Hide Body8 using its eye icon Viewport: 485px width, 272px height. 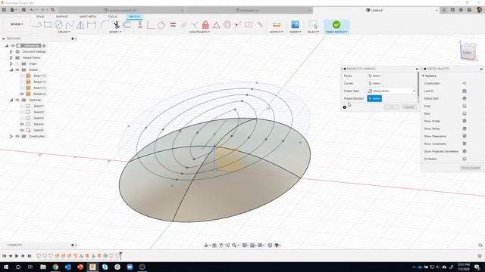[22, 94]
